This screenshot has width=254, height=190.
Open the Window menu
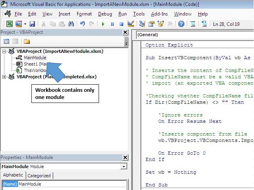(x=183, y=14)
